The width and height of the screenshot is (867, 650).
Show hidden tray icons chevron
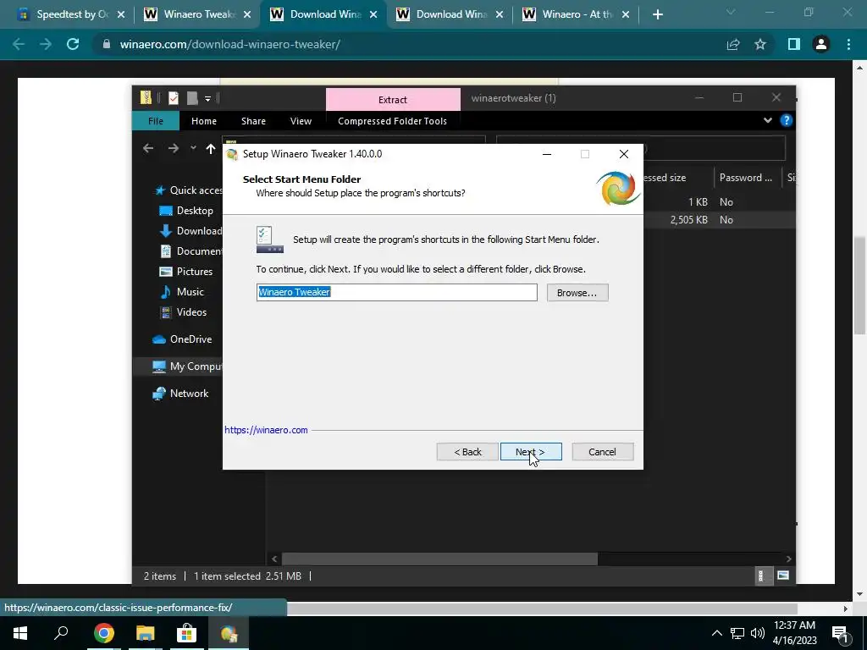pyautogui.click(x=716, y=633)
